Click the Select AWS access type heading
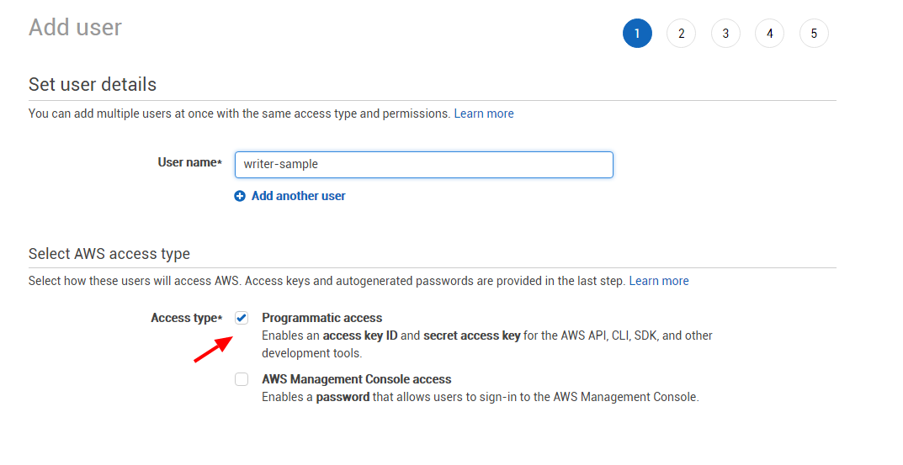The width and height of the screenshot is (903, 465). click(109, 254)
